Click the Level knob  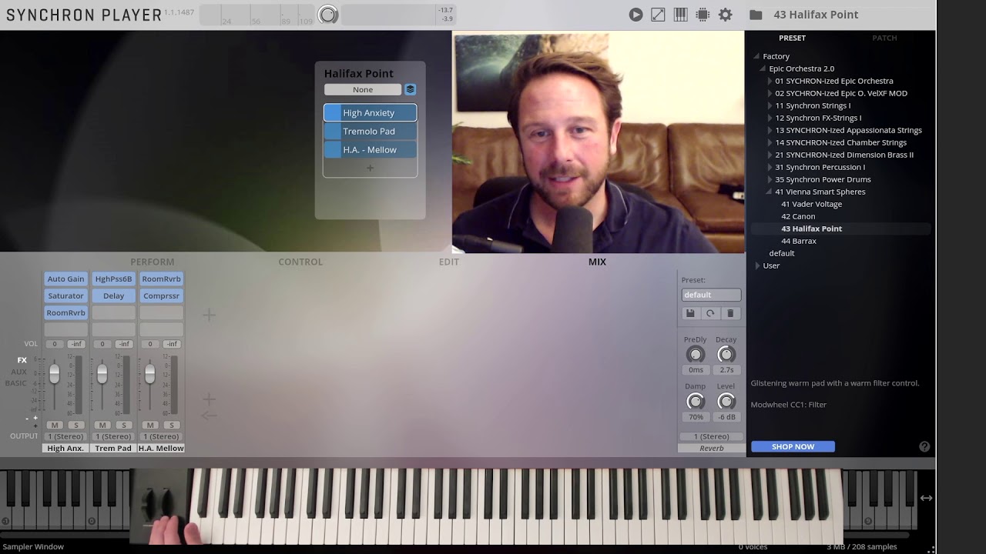tap(726, 401)
